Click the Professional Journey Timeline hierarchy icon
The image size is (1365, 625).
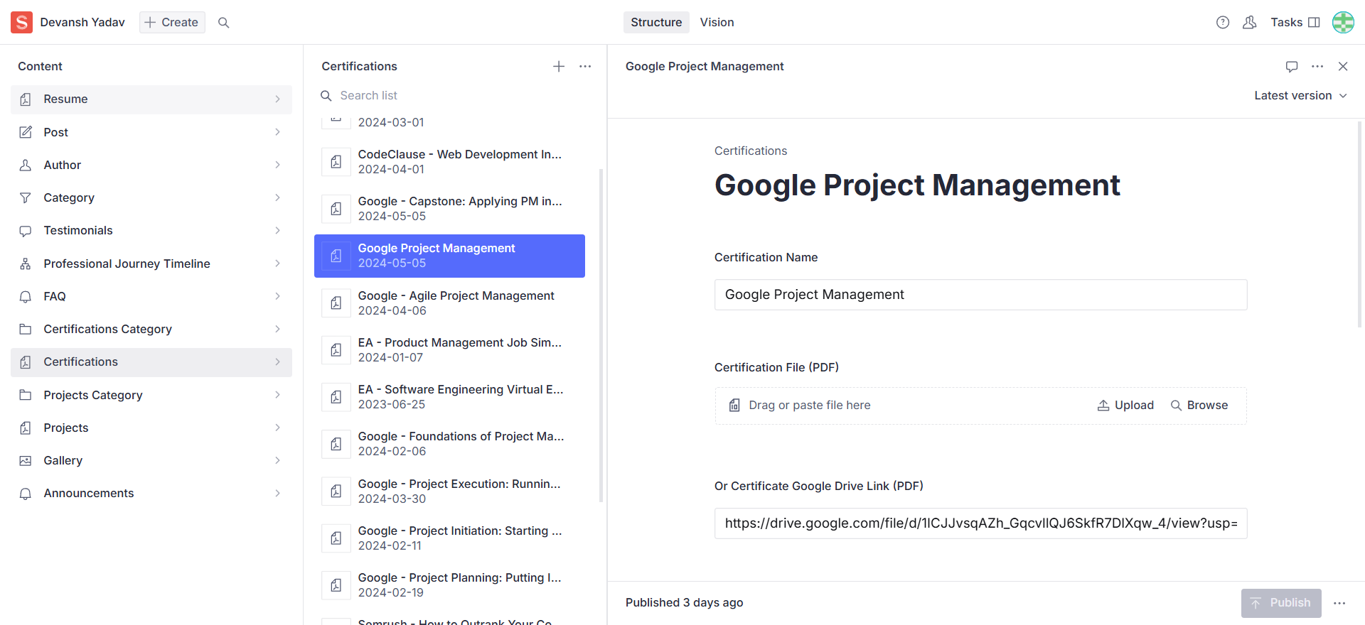26,263
